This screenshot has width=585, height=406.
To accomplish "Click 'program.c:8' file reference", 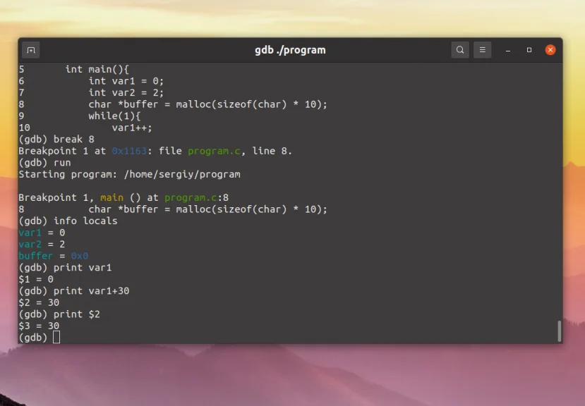I will pos(197,197).
